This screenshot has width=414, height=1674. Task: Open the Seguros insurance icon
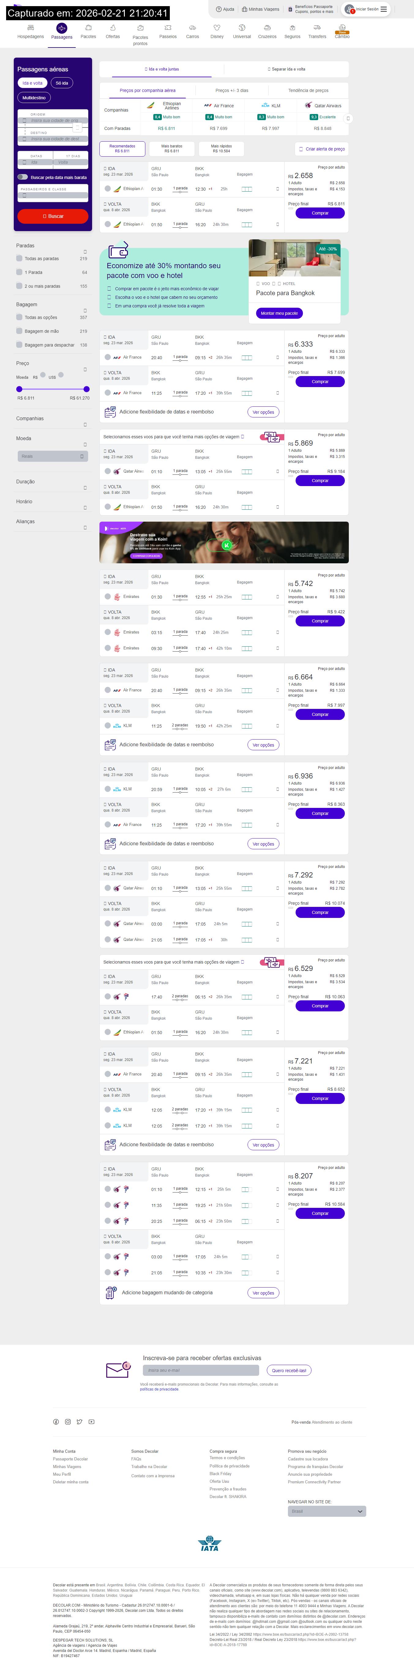pyautogui.click(x=292, y=28)
